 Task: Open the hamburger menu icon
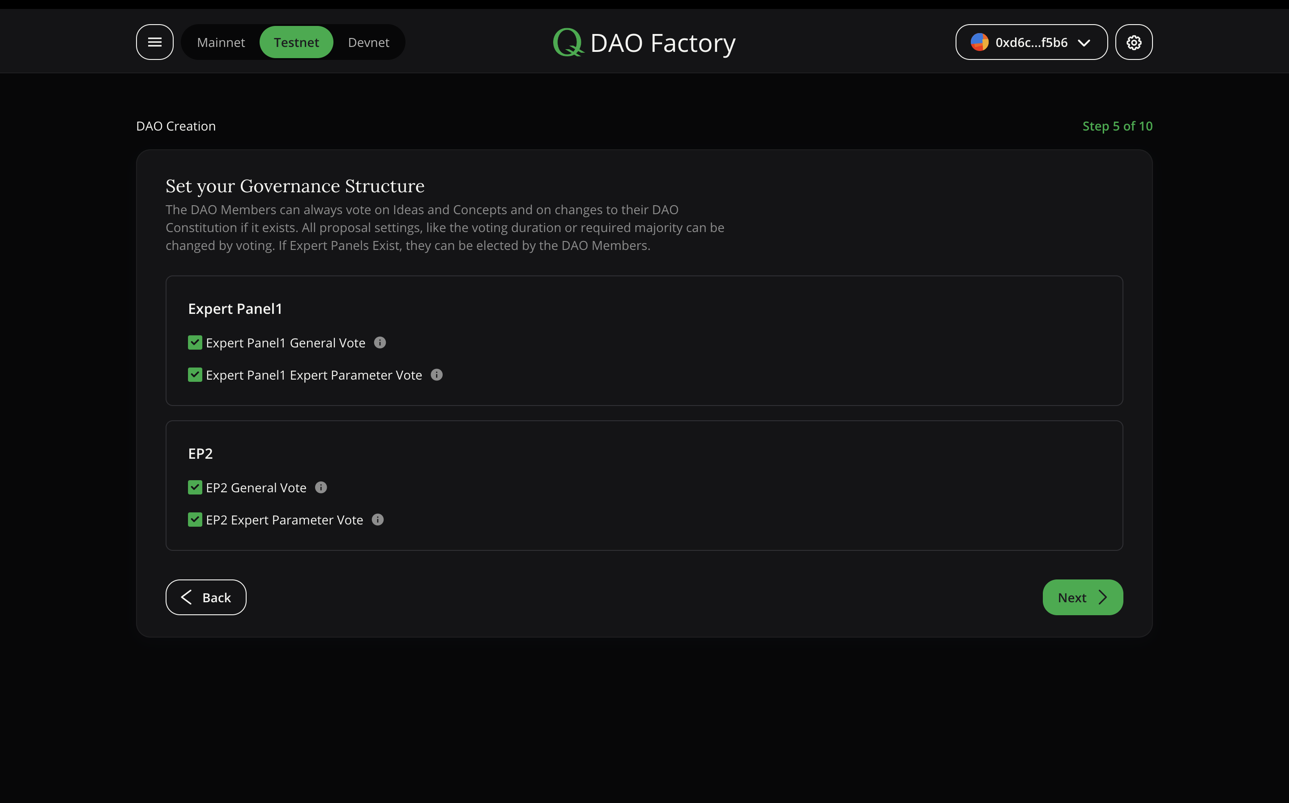155,42
